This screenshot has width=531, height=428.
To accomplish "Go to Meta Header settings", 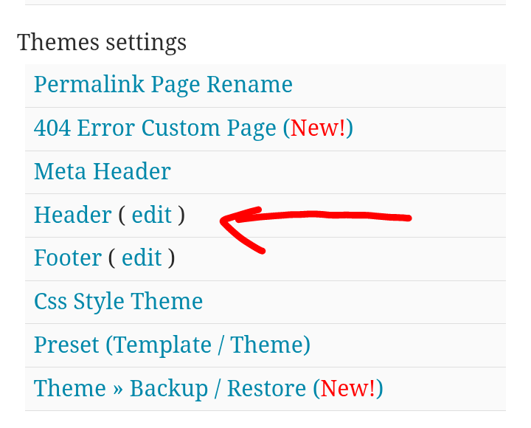I will click(102, 172).
